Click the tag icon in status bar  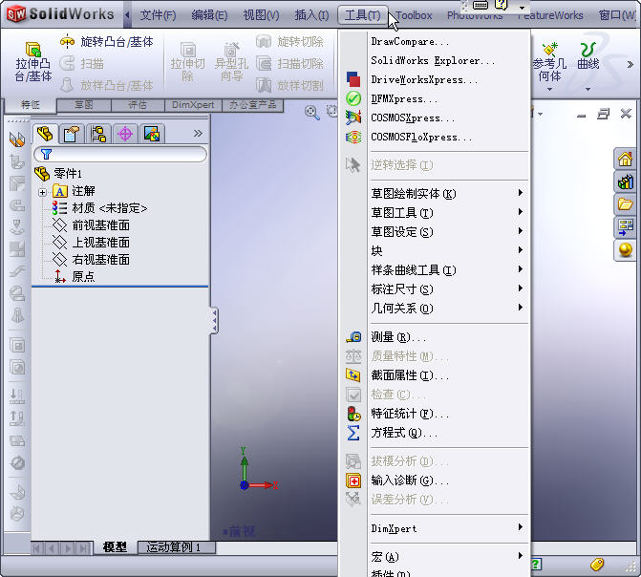point(597,565)
